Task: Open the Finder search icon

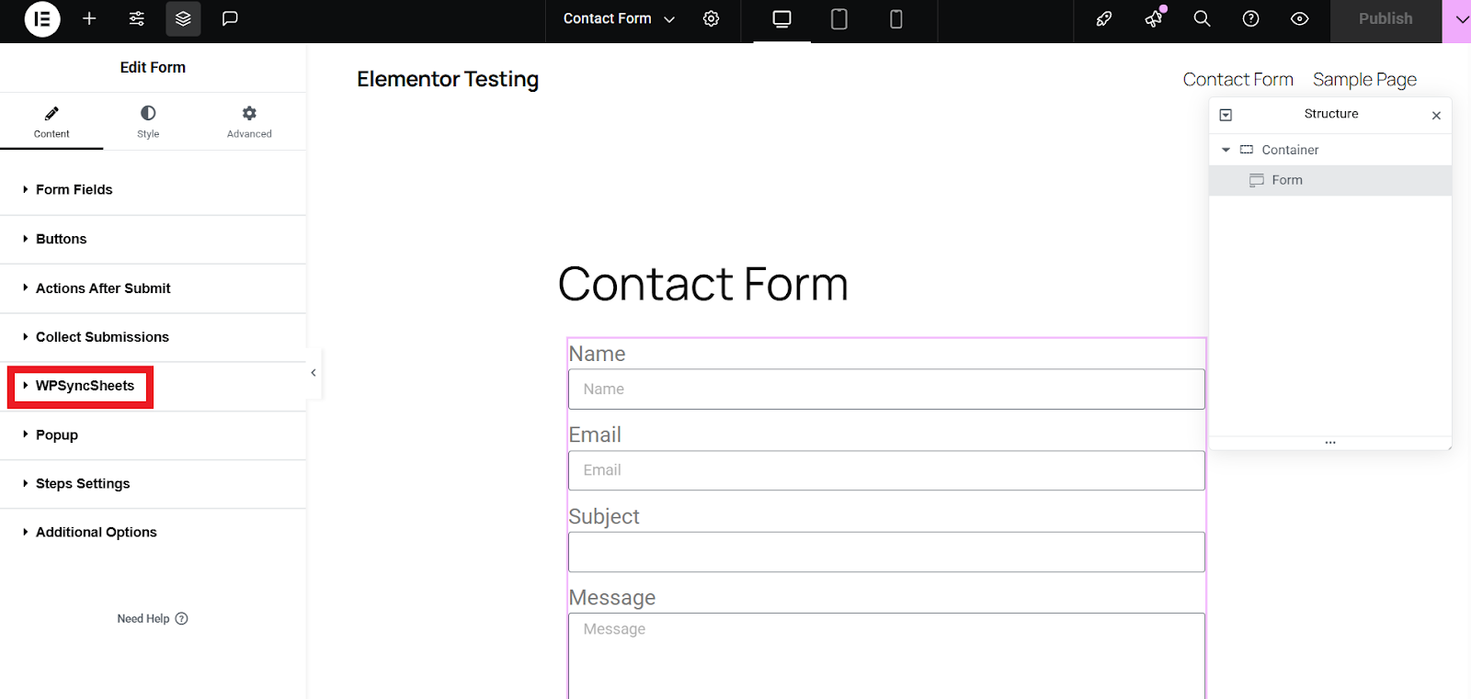Action: click(x=1202, y=18)
